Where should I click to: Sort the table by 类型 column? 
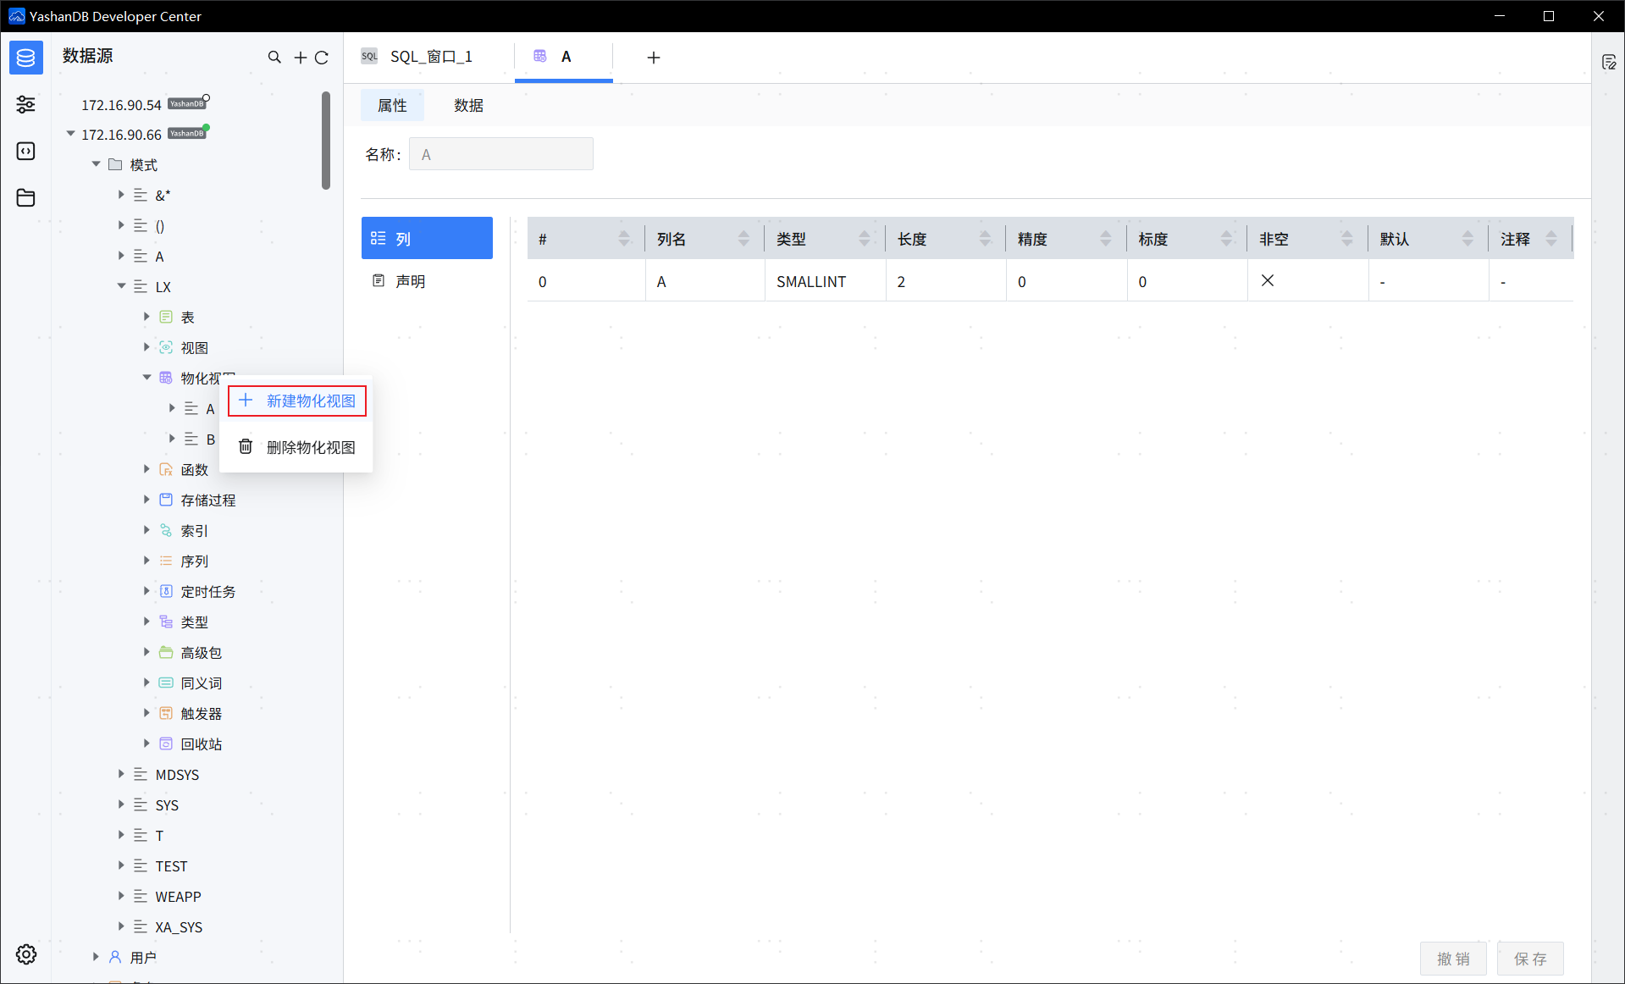coord(864,239)
